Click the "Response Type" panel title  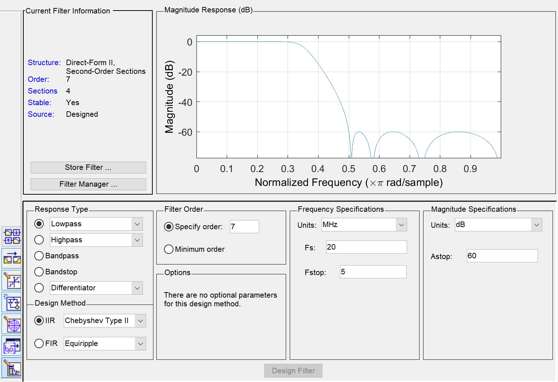[x=61, y=209]
